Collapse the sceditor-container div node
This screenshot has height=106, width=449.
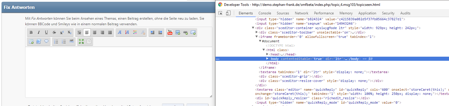(253, 28)
